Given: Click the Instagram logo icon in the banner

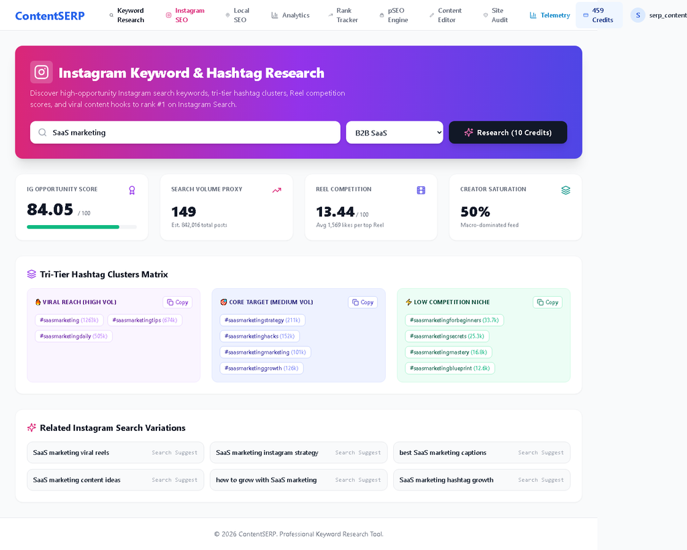Looking at the screenshot, I should tap(41, 72).
